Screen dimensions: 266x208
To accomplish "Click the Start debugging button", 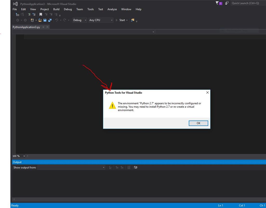I will (x=120, y=20).
